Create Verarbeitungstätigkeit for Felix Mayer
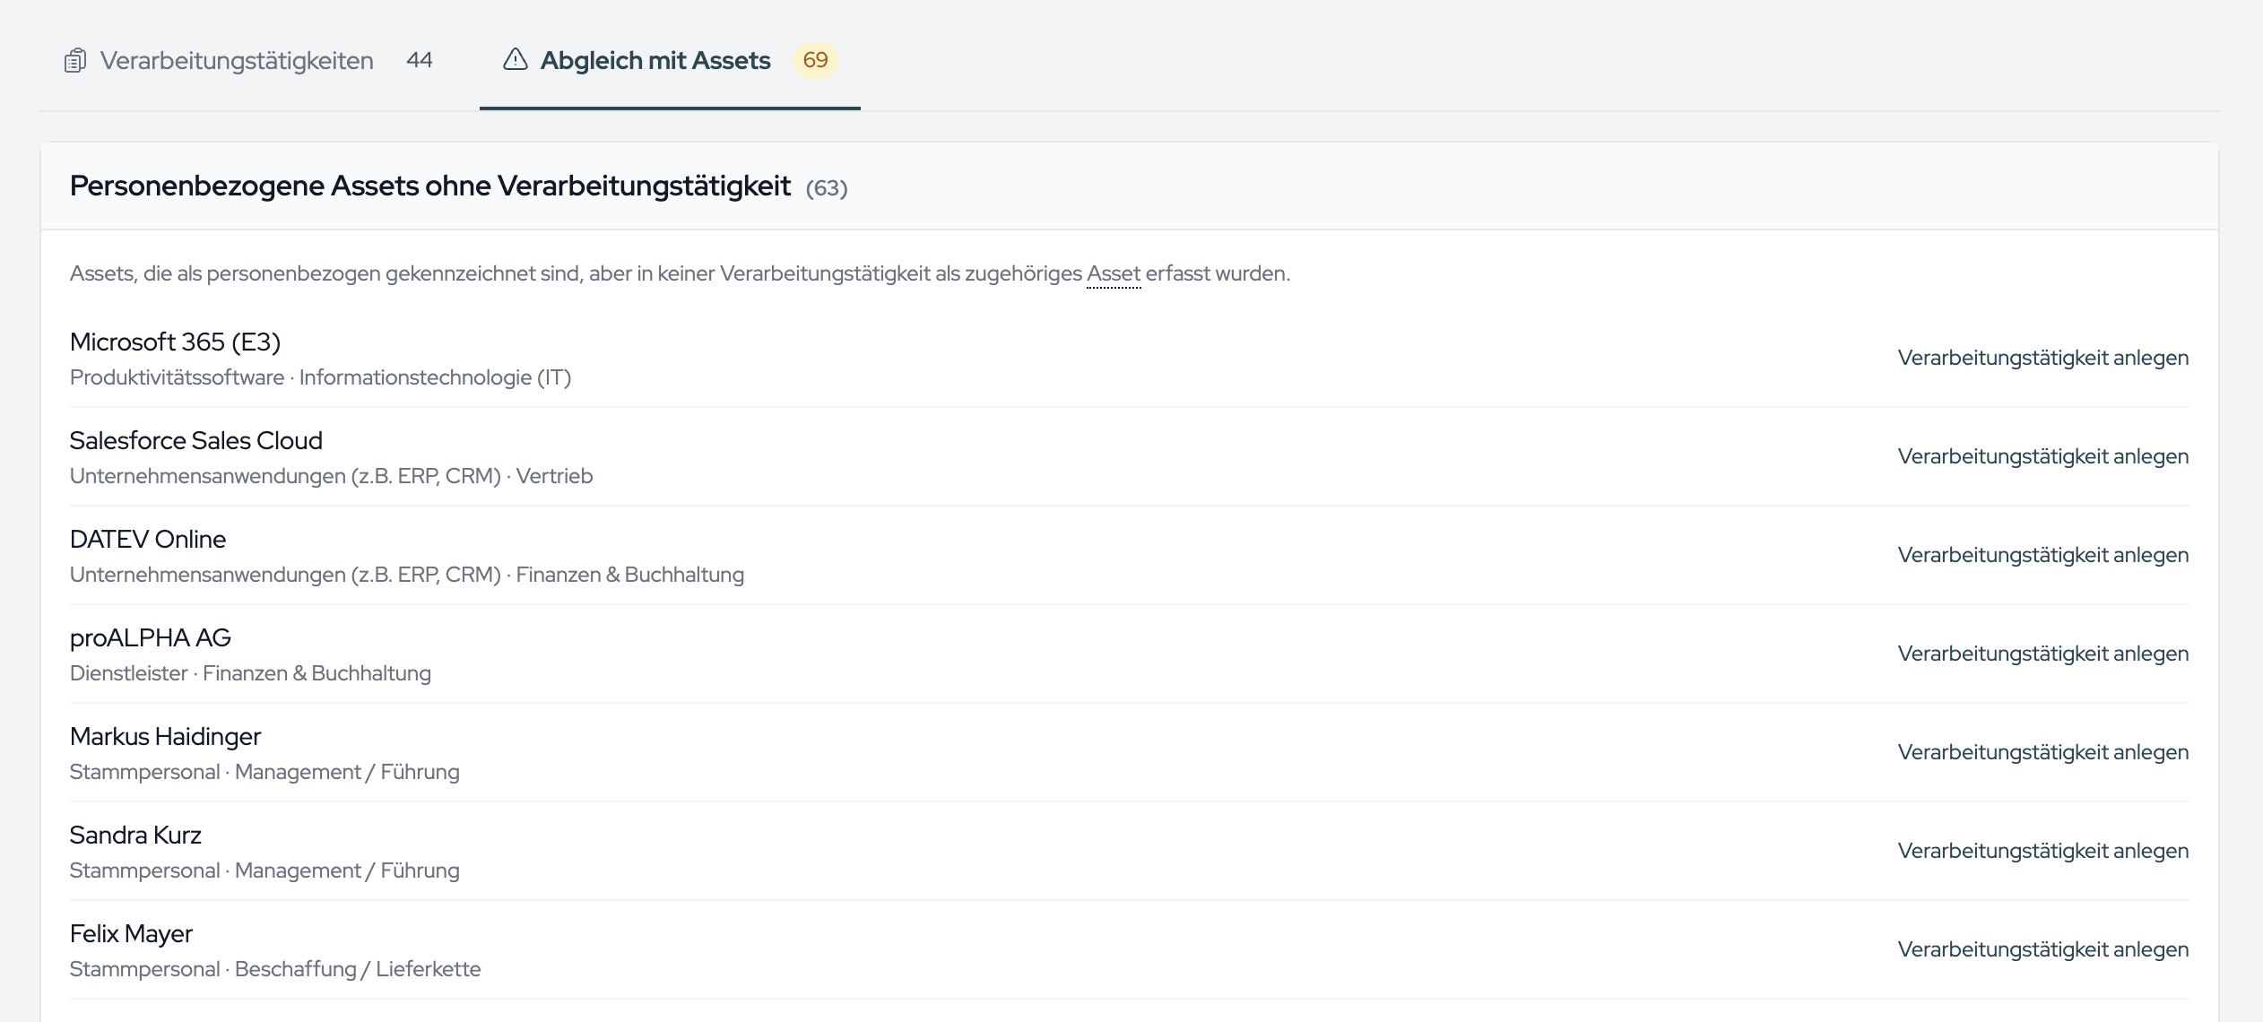This screenshot has width=2263, height=1022. 2043,949
